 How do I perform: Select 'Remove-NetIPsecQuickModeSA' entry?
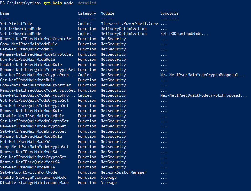click(x=30, y=162)
